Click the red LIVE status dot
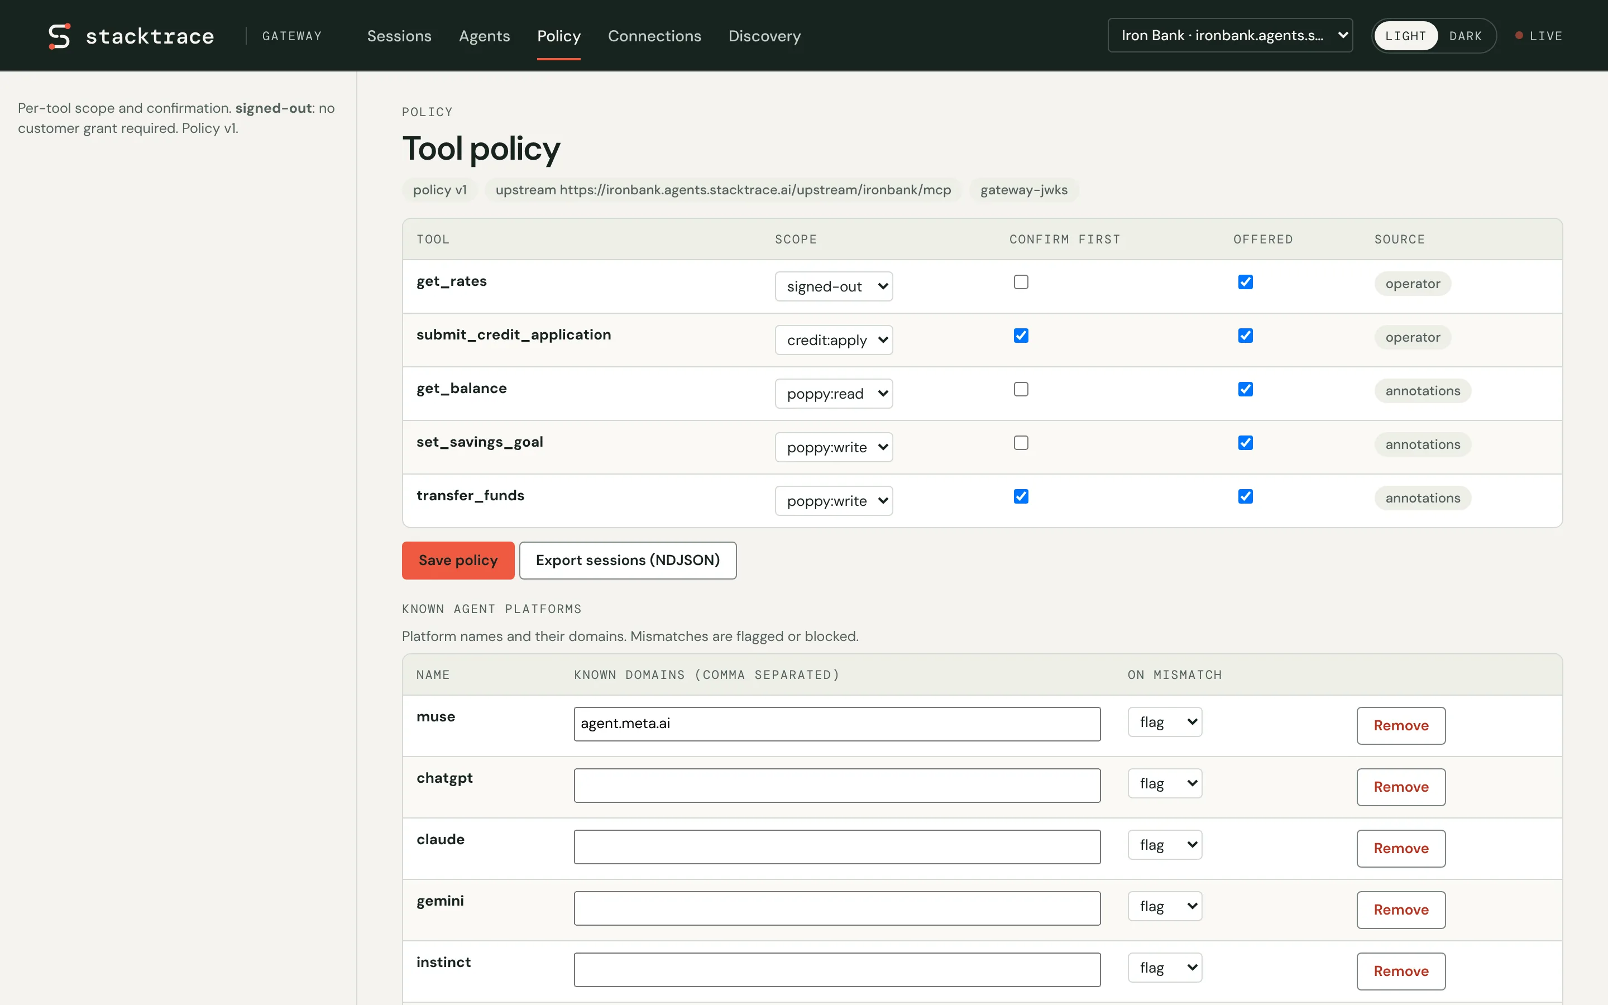 point(1518,36)
